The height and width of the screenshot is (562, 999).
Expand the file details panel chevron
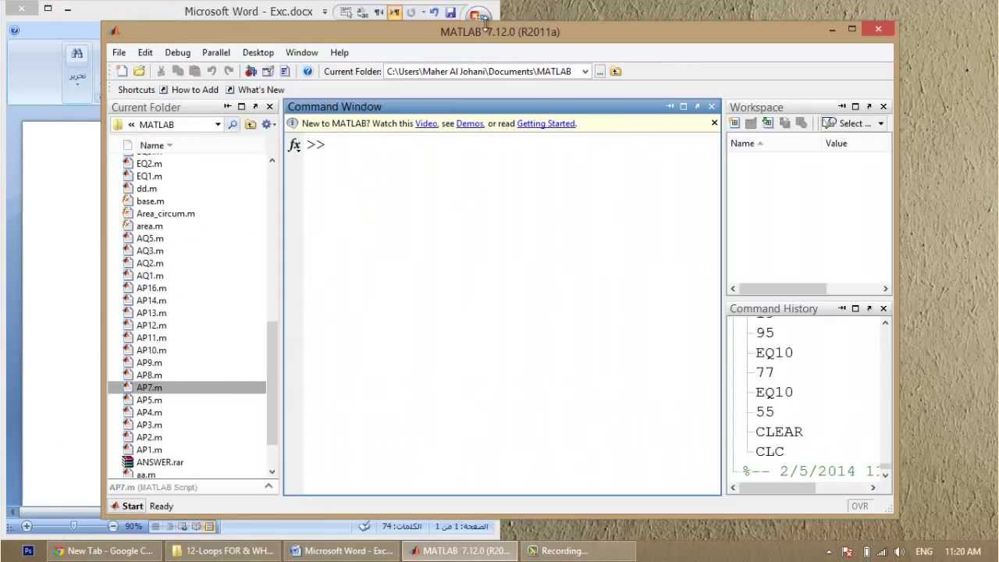click(268, 486)
